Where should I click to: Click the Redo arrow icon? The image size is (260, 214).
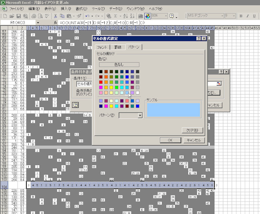[x=97, y=16]
